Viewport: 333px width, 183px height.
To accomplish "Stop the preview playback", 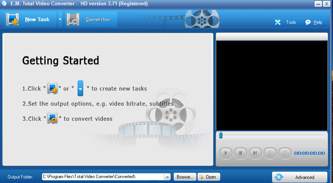I will [240, 153].
